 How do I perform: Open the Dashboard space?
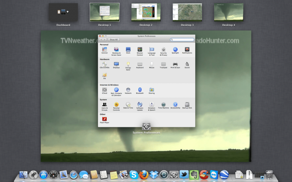[x=63, y=12]
